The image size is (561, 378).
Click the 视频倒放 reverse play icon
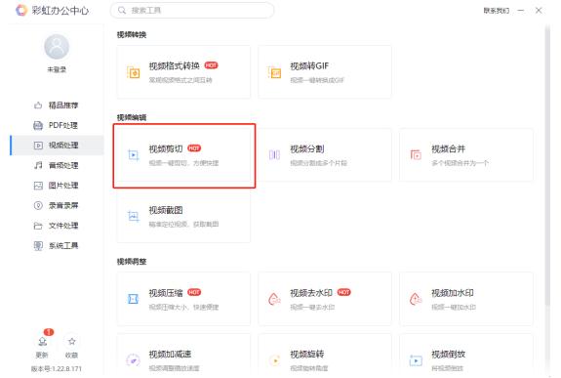tap(416, 360)
